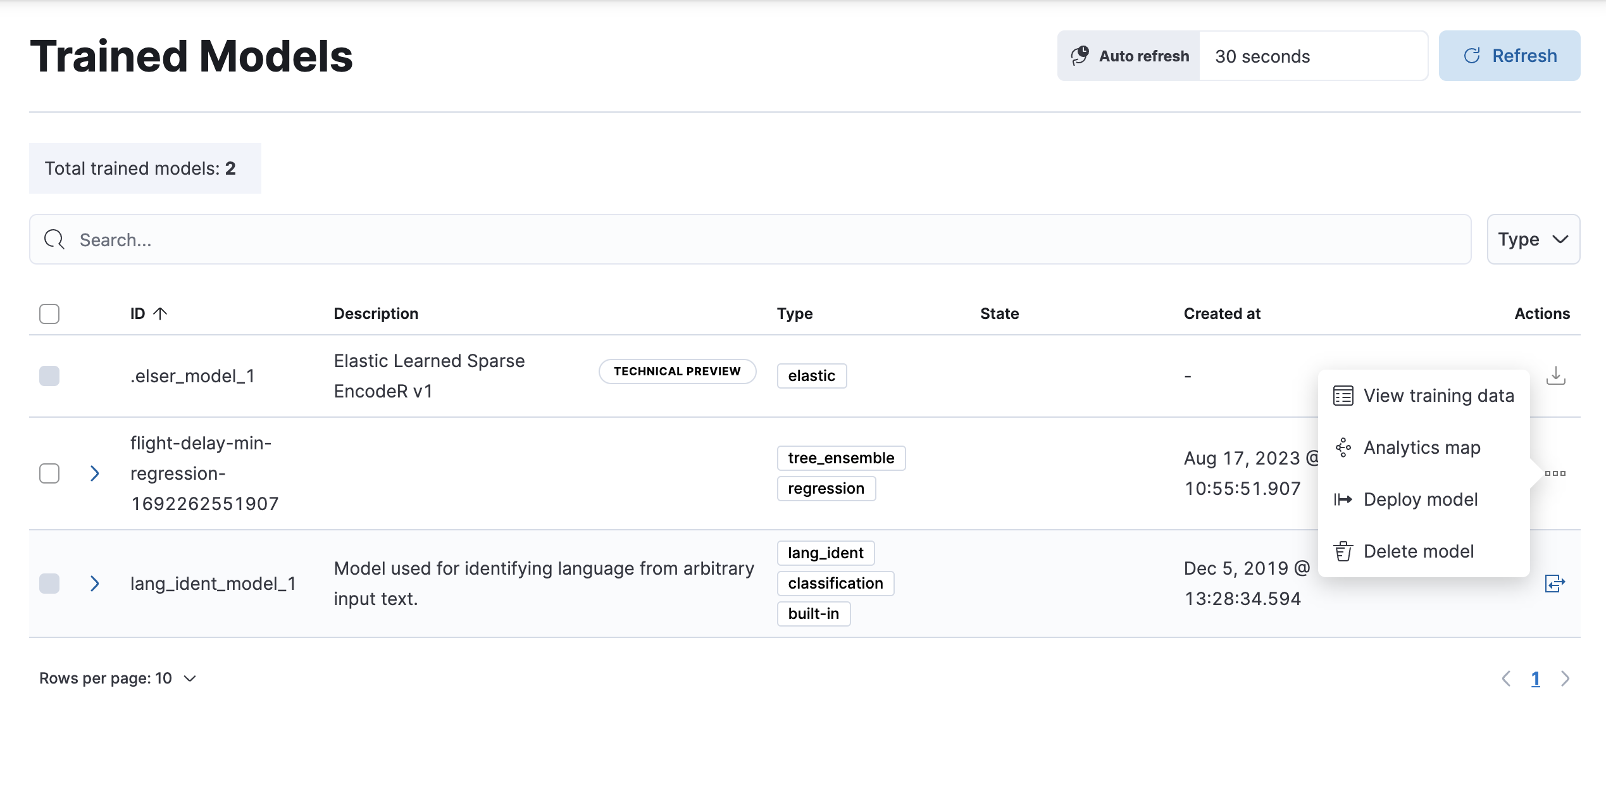Viewport: 1606px width, 800px height.
Task: Click the export icon on lang_ident_model_1 row
Action: tap(1555, 584)
